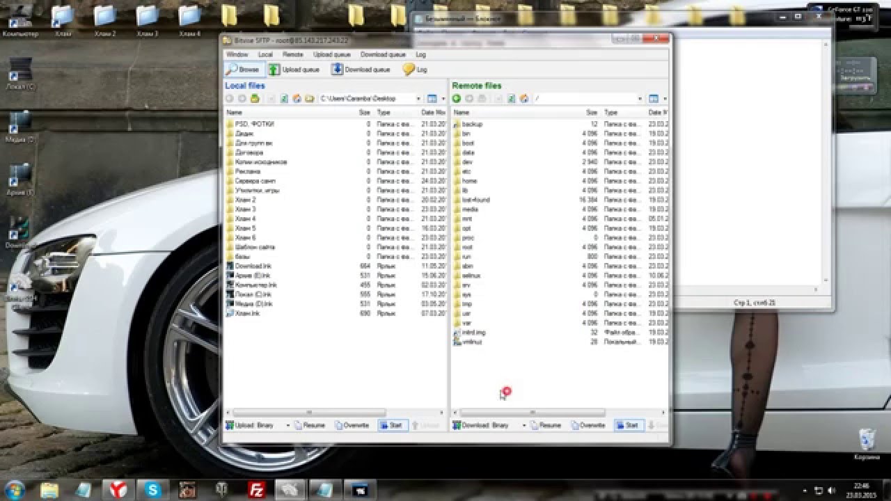
Task: Click the local panel forward arrow icon
Action: (x=242, y=99)
